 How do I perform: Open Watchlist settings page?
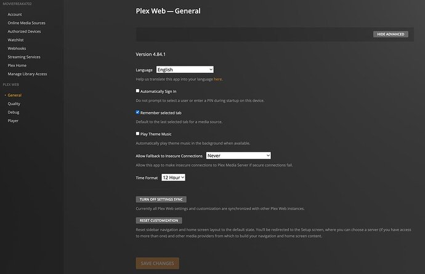pyautogui.click(x=16, y=40)
